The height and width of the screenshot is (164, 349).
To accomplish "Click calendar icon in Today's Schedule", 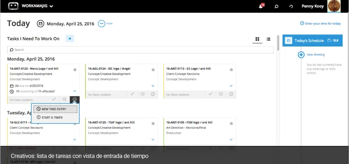I will pyautogui.click(x=288, y=40).
